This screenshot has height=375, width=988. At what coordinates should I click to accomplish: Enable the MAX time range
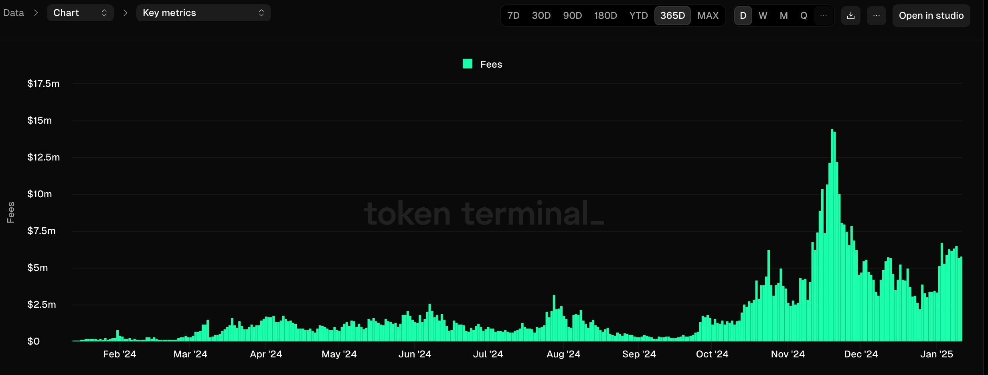pyautogui.click(x=708, y=16)
